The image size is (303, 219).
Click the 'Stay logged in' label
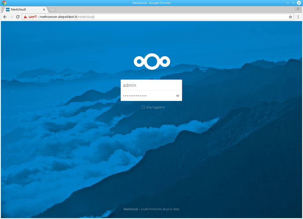tap(155, 107)
